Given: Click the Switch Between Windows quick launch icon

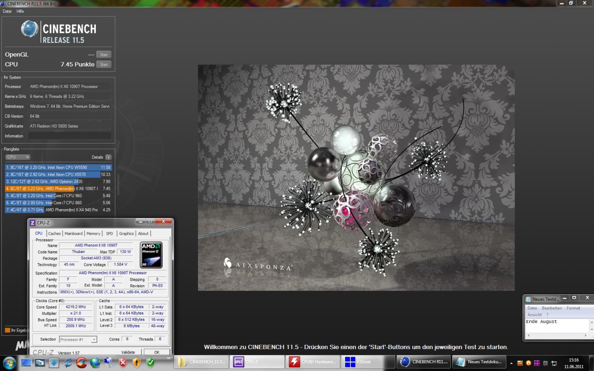Looking at the screenshot, I should [40, 363].
